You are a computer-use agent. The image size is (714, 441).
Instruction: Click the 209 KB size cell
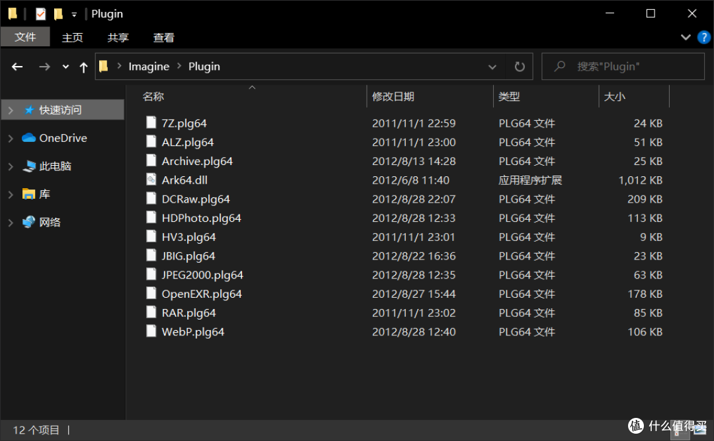click(x=645, y=199)
